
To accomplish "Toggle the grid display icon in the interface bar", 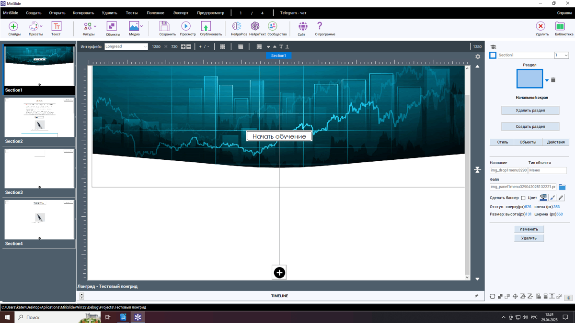I will [x=222, y=47].
